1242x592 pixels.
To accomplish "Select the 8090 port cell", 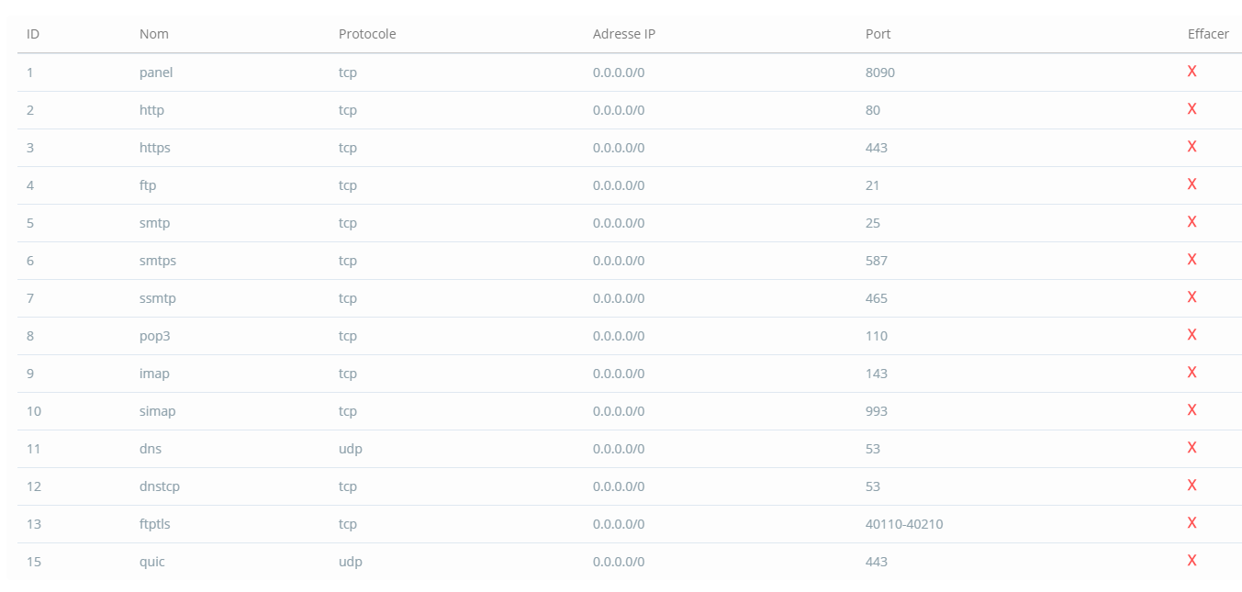I will (880, 73).
